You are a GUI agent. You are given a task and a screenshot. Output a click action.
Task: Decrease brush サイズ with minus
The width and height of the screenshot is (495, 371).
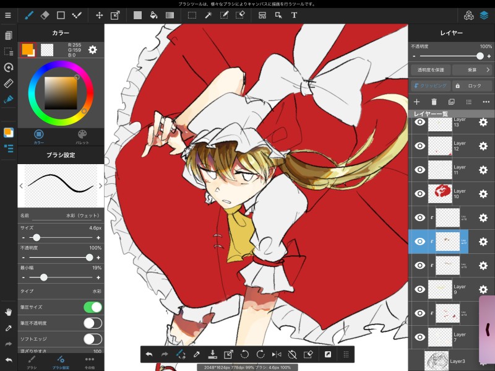24,238
